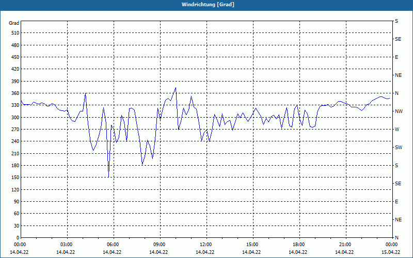
Task: Click the 60 degree axis label
Action: (17, 214)
